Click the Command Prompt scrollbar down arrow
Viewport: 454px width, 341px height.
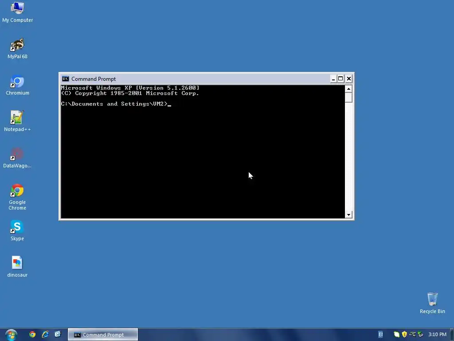click(348, 214)
